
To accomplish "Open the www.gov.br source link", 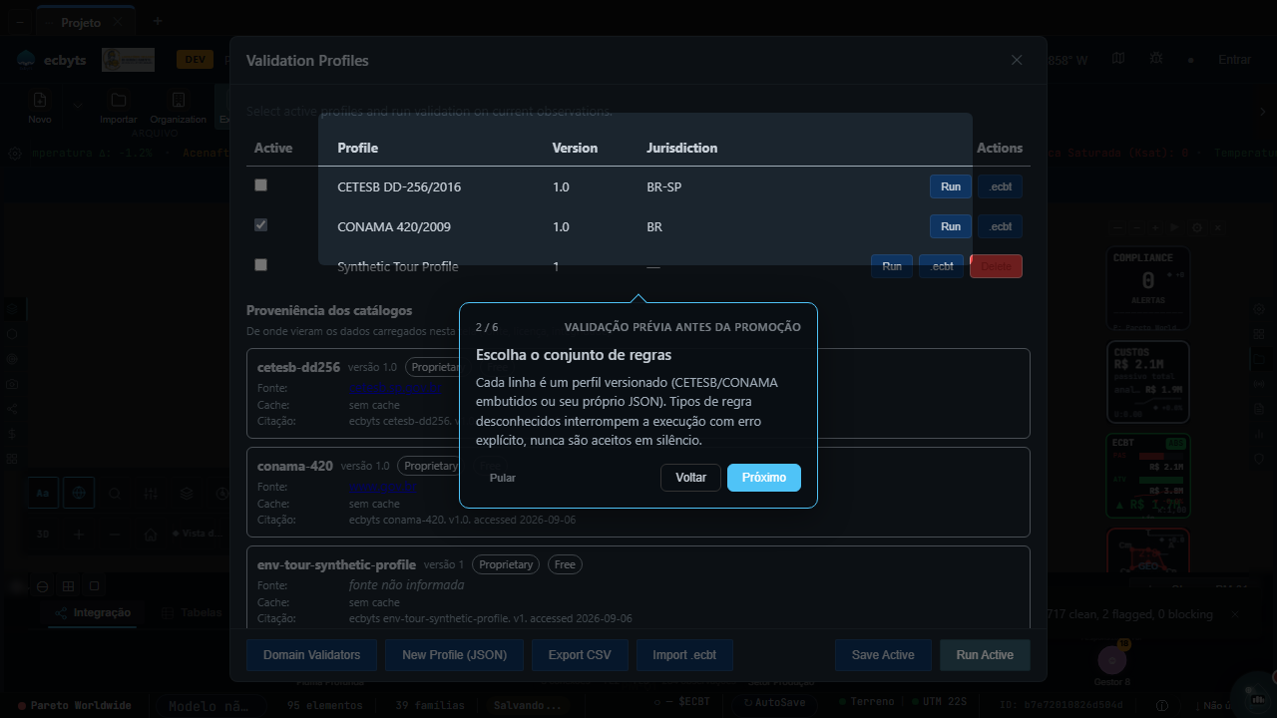I will (x=382, y=487).
